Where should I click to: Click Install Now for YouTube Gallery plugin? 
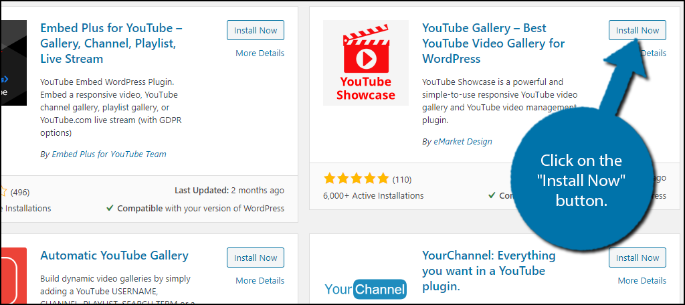click(638, 31)
